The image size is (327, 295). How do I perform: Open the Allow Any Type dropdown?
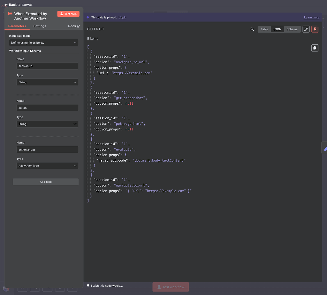[47, 166]
